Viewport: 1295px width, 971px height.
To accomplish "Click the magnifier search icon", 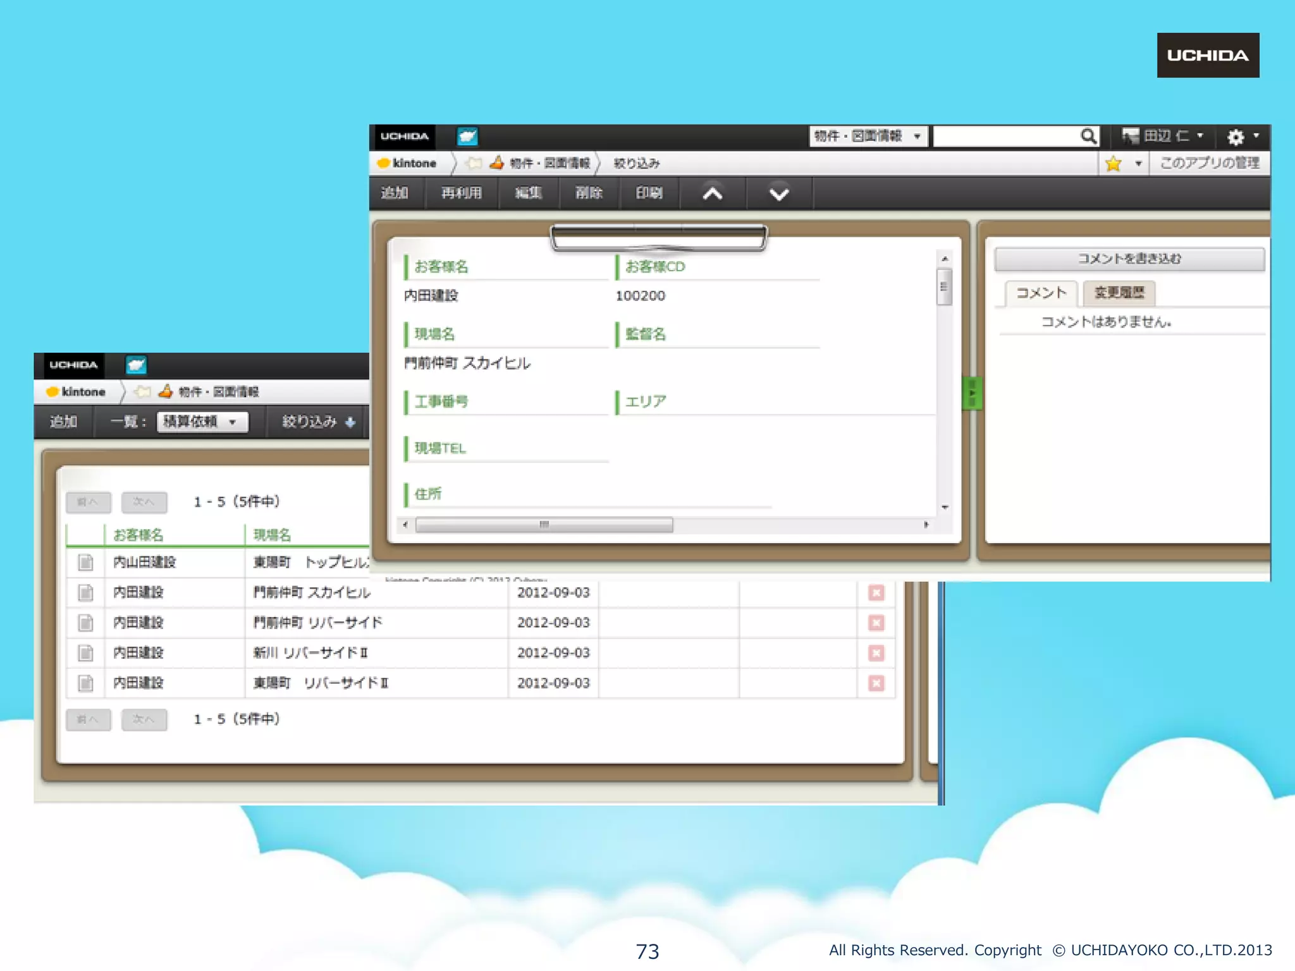I will click(1088, 136).
